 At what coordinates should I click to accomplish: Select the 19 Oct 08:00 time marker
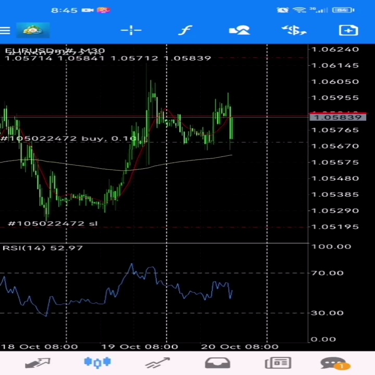[140, 347]
